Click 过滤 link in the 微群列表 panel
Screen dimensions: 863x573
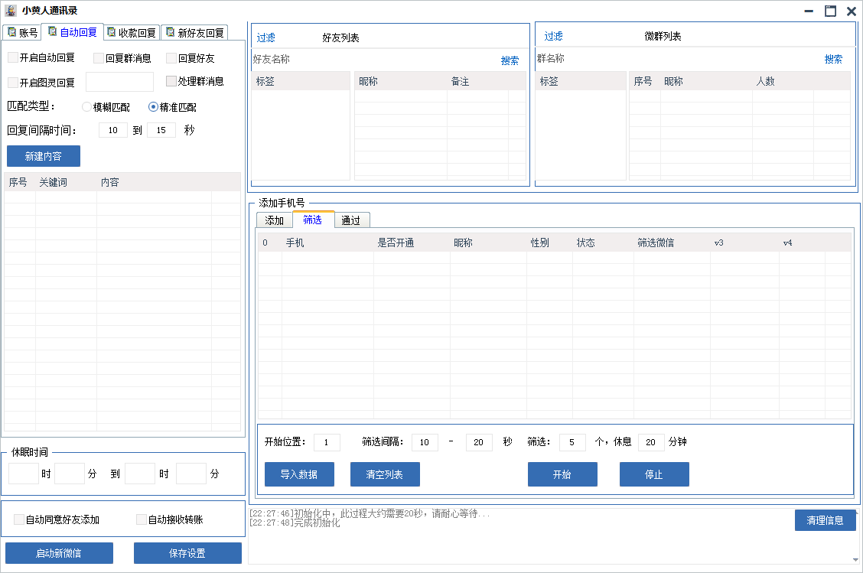point(553,36)
